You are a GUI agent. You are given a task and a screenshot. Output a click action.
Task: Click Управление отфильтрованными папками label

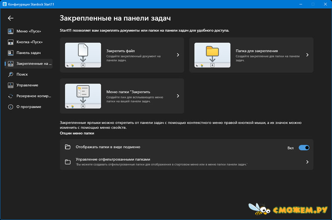pyautogui.click(x=113, y=160)
